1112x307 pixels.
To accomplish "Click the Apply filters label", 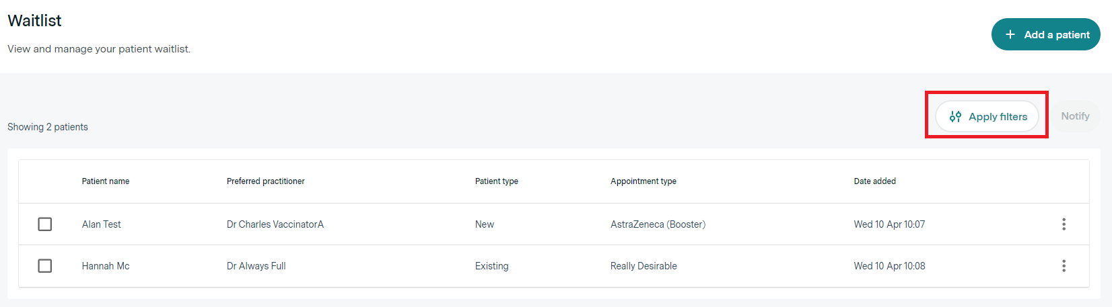I will (998, 117).
